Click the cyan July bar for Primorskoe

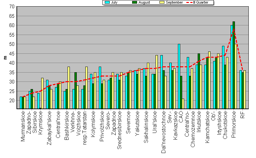tap(232, 67)
